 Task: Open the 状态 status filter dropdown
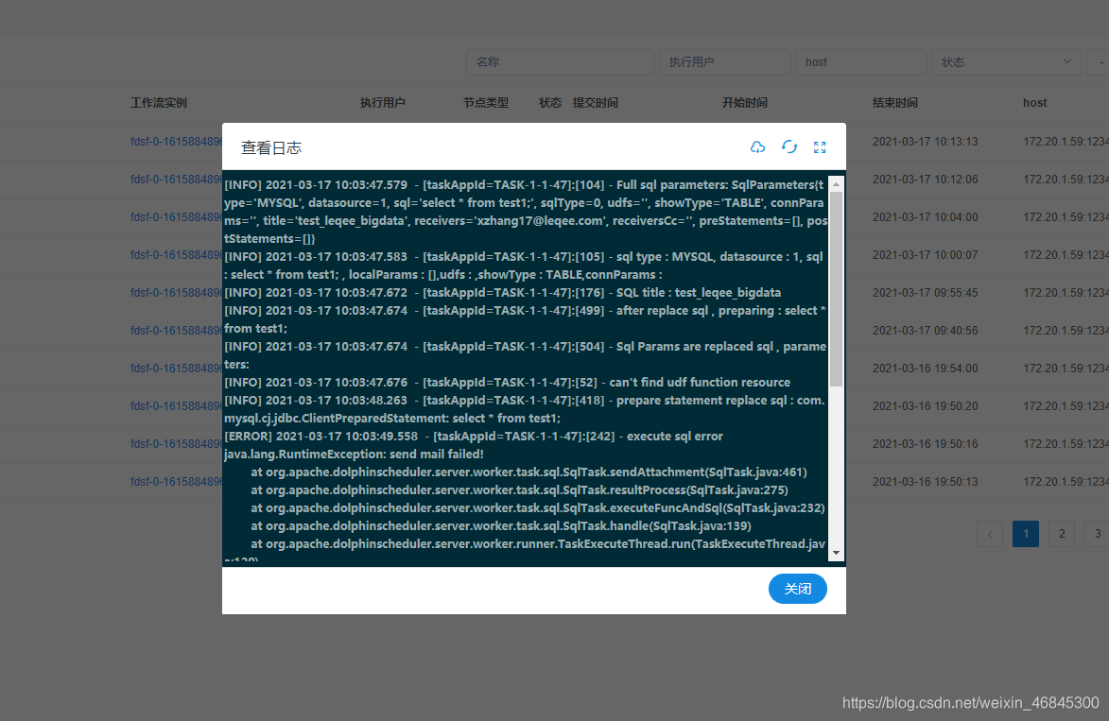[1006, 61]
